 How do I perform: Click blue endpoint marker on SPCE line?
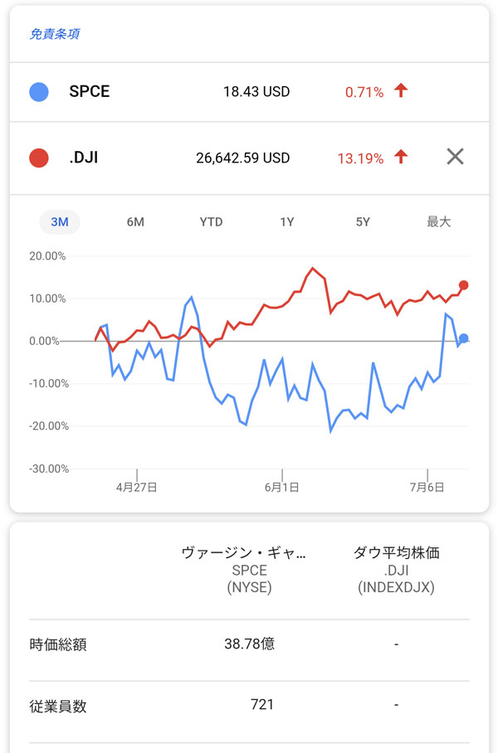[463, 338]
